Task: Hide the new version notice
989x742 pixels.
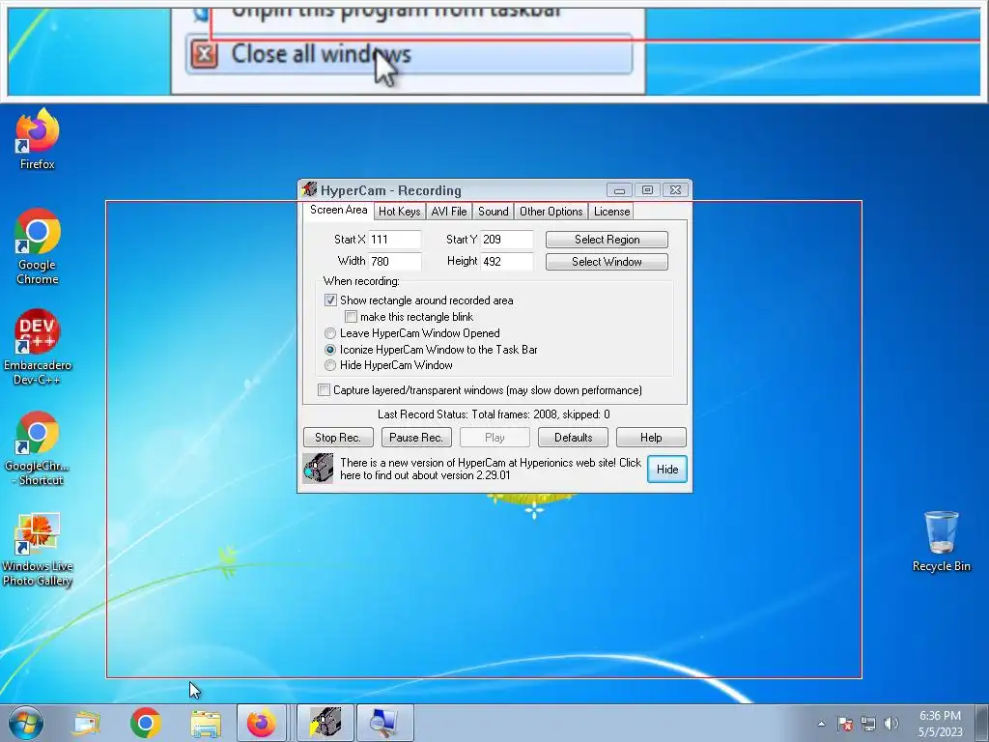Action: [667, 469]
